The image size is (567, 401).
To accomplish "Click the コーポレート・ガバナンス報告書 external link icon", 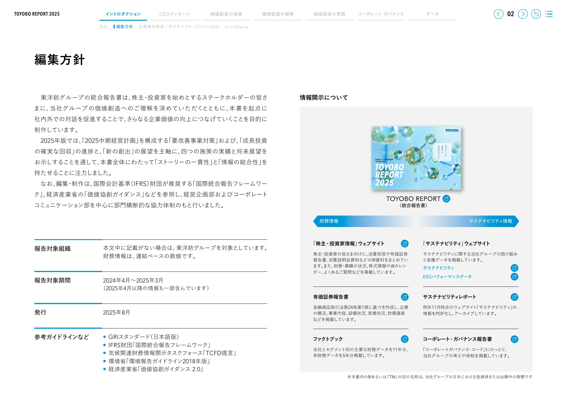I will (x=515, y=339).
